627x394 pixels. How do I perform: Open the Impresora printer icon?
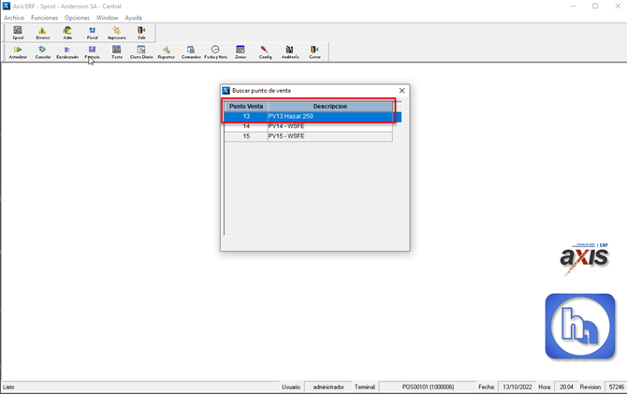tap(117, 33)
